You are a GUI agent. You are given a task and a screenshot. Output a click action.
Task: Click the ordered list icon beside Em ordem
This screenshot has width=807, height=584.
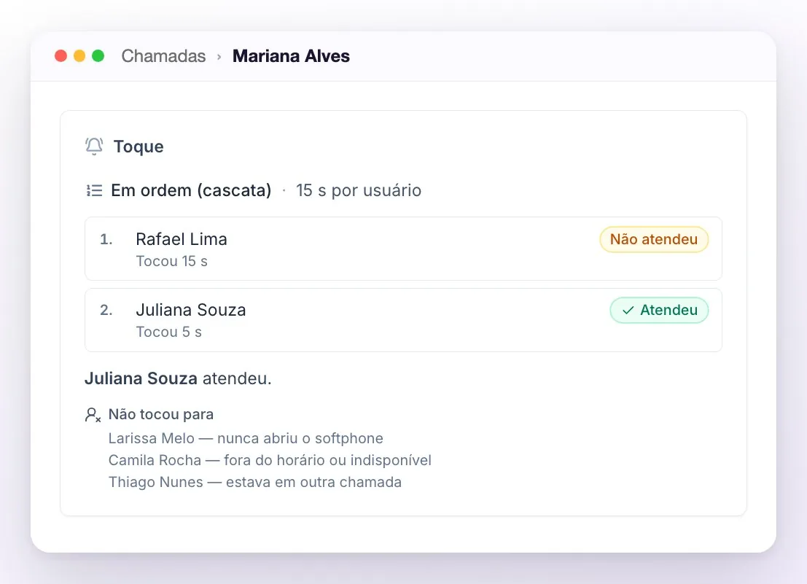click(x=94, y=190)
